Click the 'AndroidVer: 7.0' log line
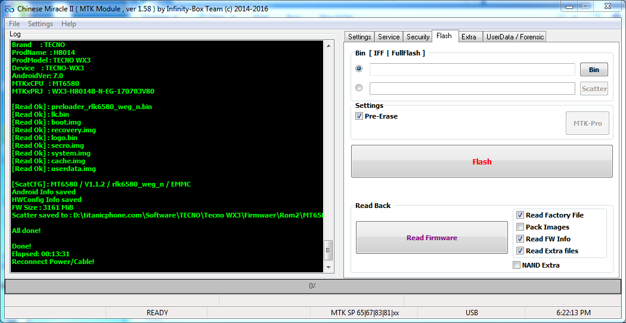The width and height of the screenshot is (626, 323). pyautogui.click(x=38, y=76)
